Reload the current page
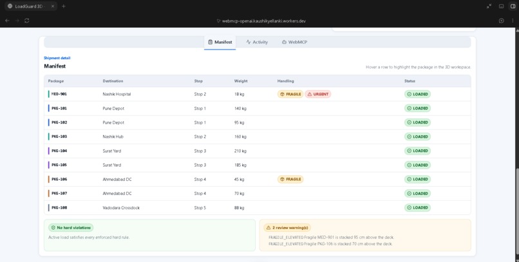 click(x=27, y=21)
